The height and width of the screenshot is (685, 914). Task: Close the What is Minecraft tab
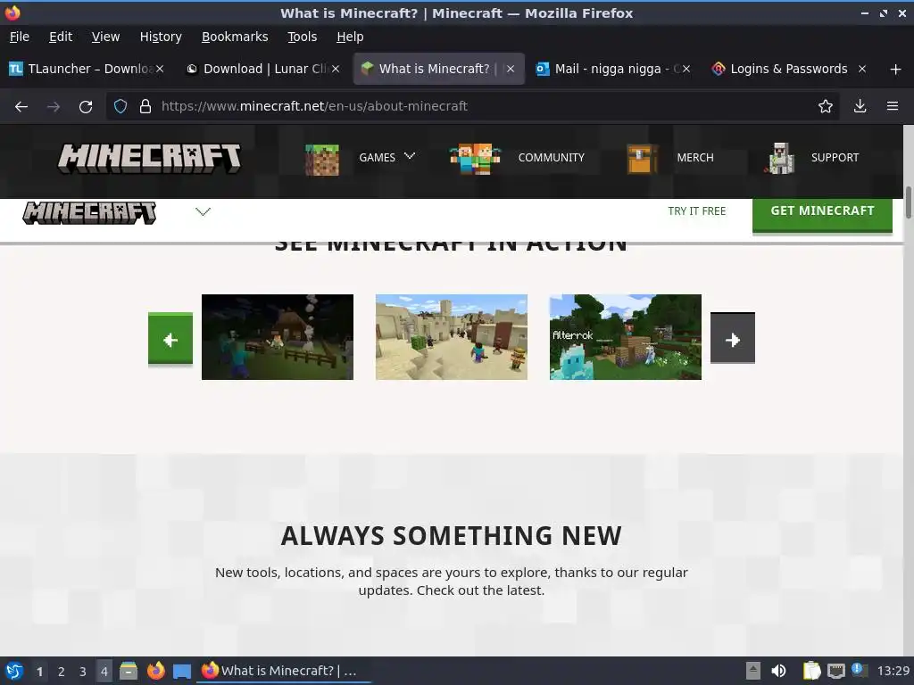[511, 69]
